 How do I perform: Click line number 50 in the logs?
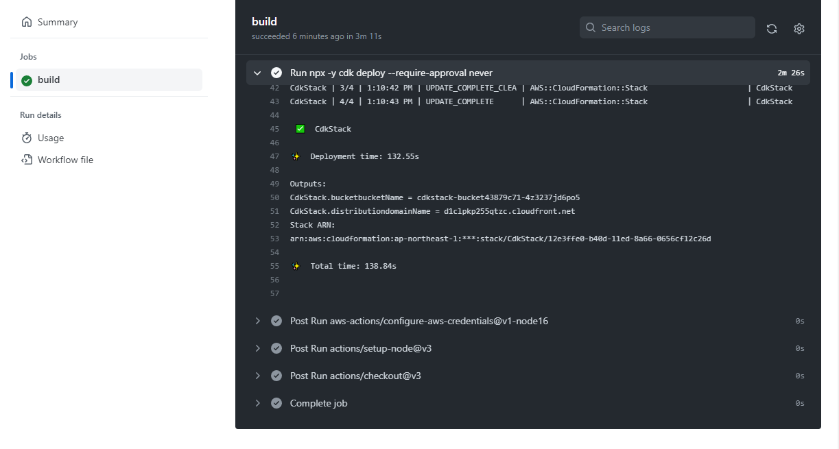click(x=274, y=197)
